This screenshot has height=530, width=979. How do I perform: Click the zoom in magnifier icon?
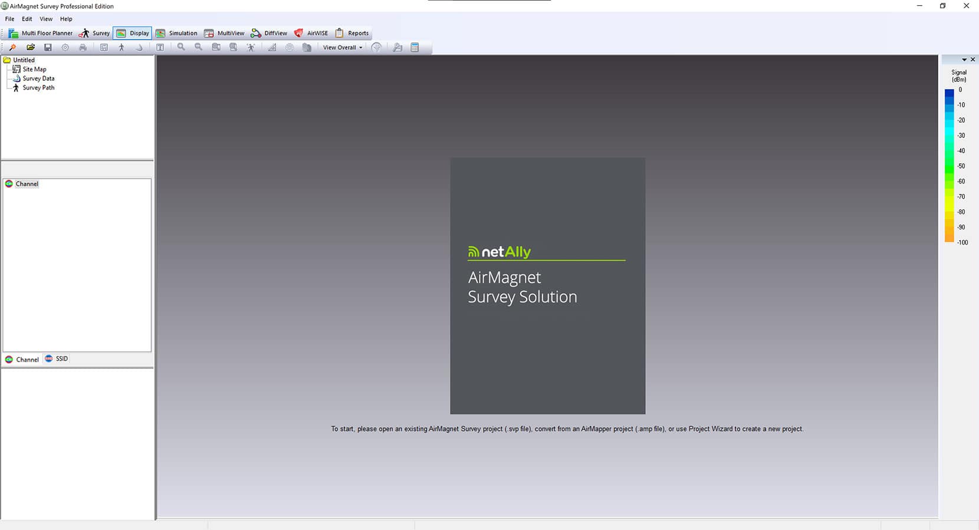pyautogui.click(x=181, y=47)
